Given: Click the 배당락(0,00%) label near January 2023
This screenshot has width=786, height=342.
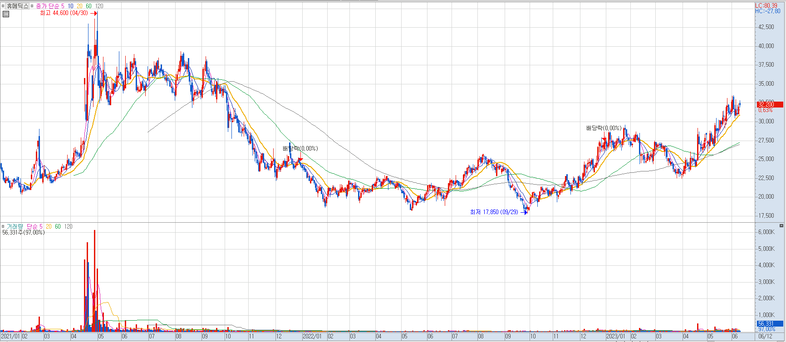Looking at the screenshot, I should [x=604, y=128].
